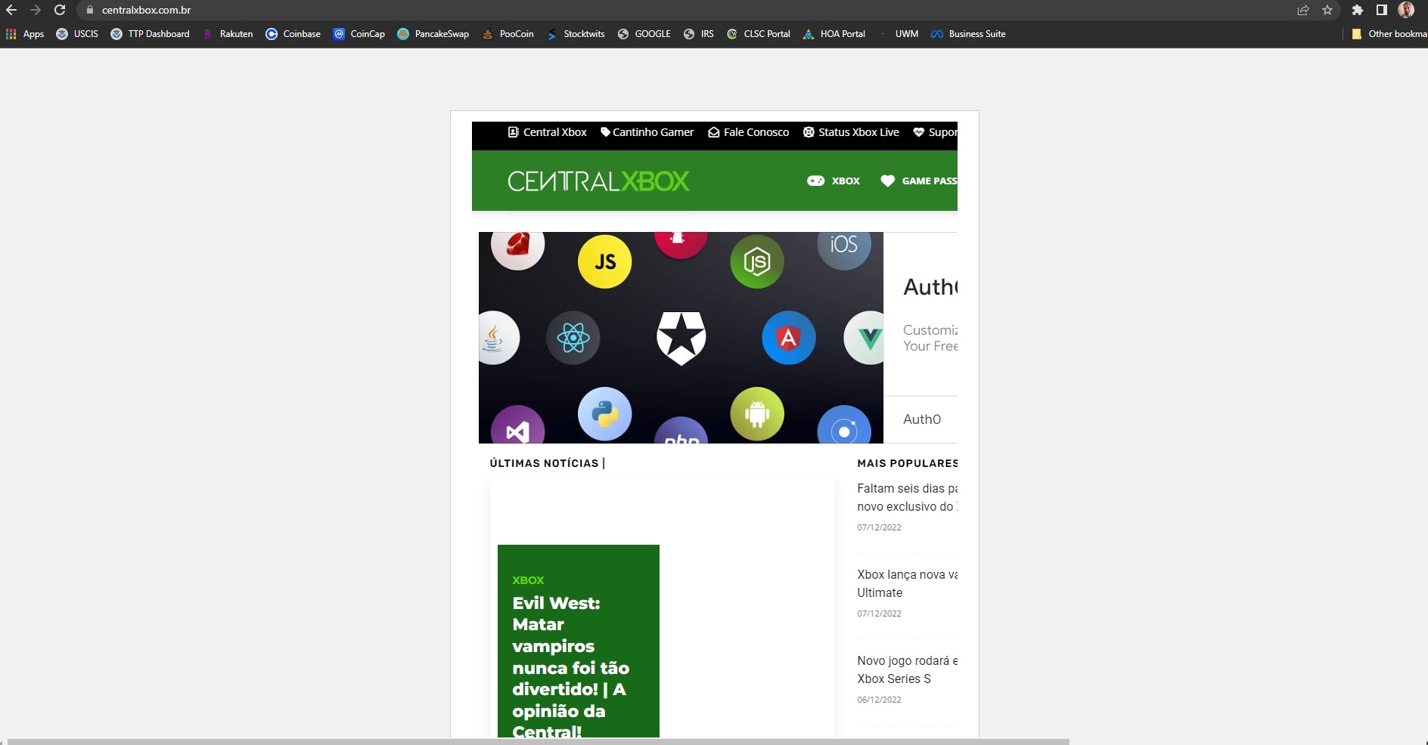Click the Angular icon in the ad
The height and width of the screenshot is (745, 1428).
click(x=789, y=338)
